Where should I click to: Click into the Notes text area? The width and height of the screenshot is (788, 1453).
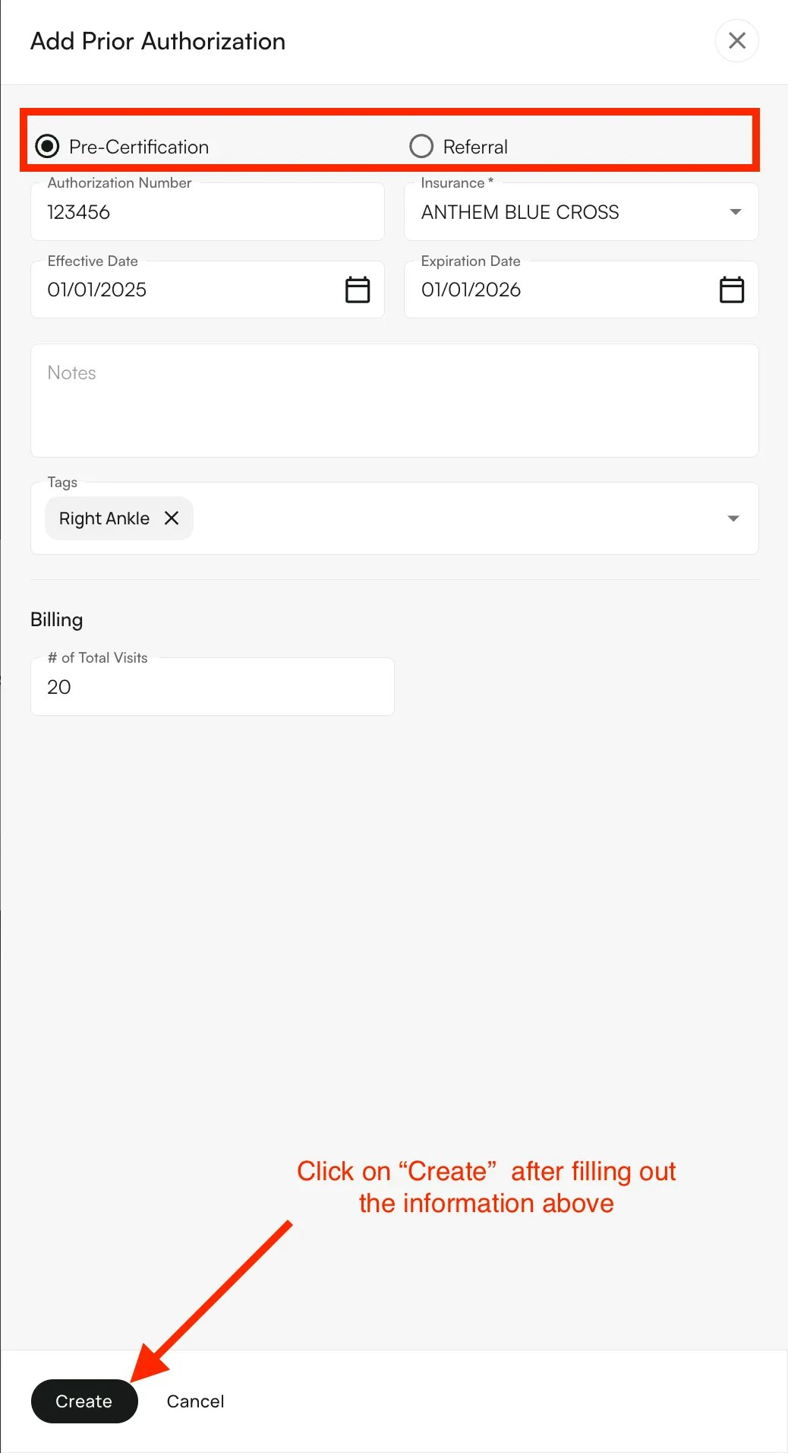click(x=395, y=400)
